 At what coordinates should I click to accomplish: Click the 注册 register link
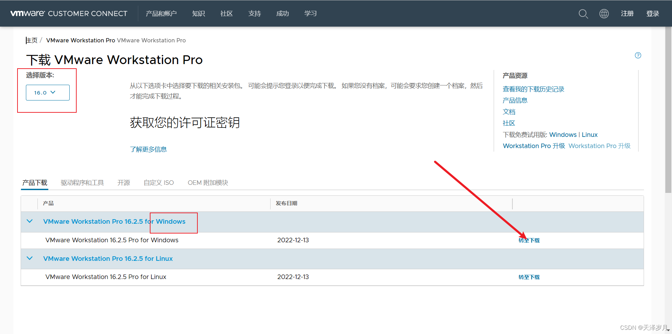627,14
